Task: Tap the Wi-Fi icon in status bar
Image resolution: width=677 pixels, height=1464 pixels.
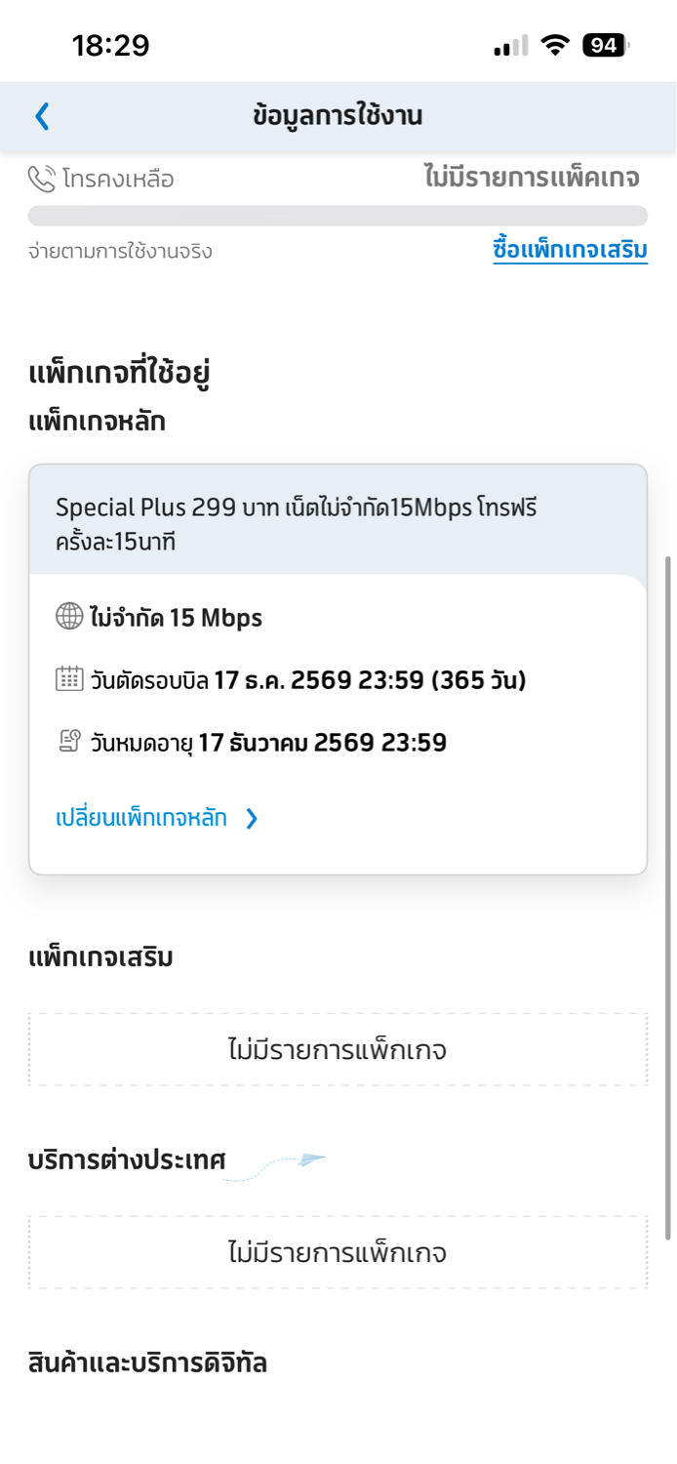Action: click(x=556, y=45)
